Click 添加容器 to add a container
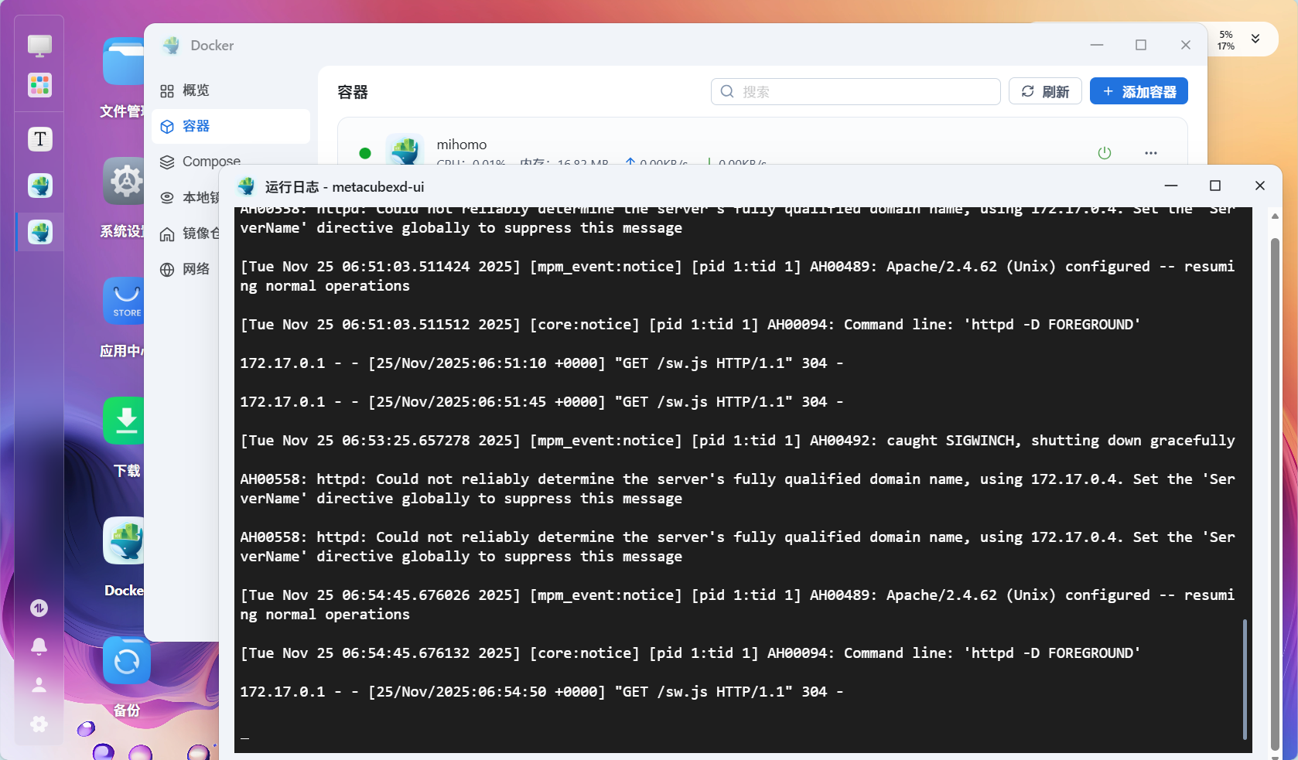This screenshot has height=760, width=1298. 1139,91
